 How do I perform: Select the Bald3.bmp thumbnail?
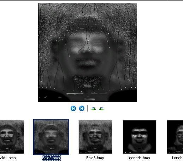(x=95, y=137)
